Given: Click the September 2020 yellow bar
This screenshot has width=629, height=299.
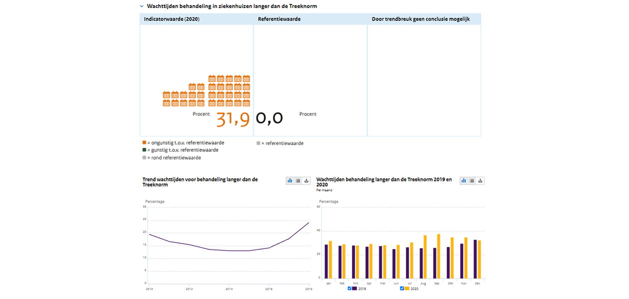Looking at the screenshot, I should click(439, 256).
